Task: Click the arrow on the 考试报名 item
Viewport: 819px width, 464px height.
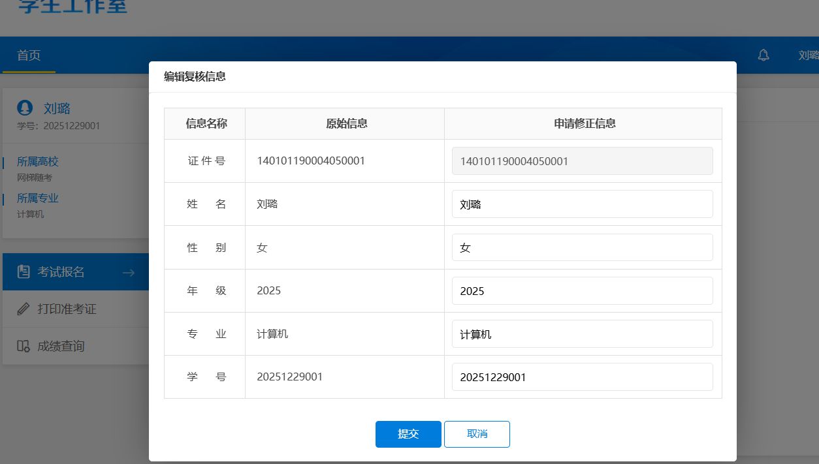Action: [x=128, y=273]
